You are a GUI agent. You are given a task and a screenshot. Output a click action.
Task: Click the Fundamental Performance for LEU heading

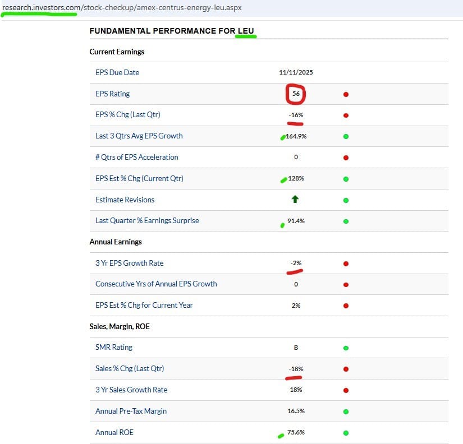coord(172,31)
